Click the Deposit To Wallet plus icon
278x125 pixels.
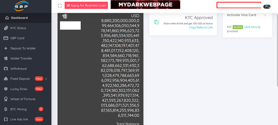pyautogui.click(x=6, y=48)
